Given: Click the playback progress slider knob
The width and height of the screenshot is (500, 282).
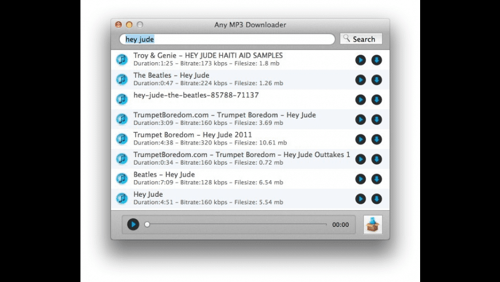Looking at the screenshot, I should [147, 224].
